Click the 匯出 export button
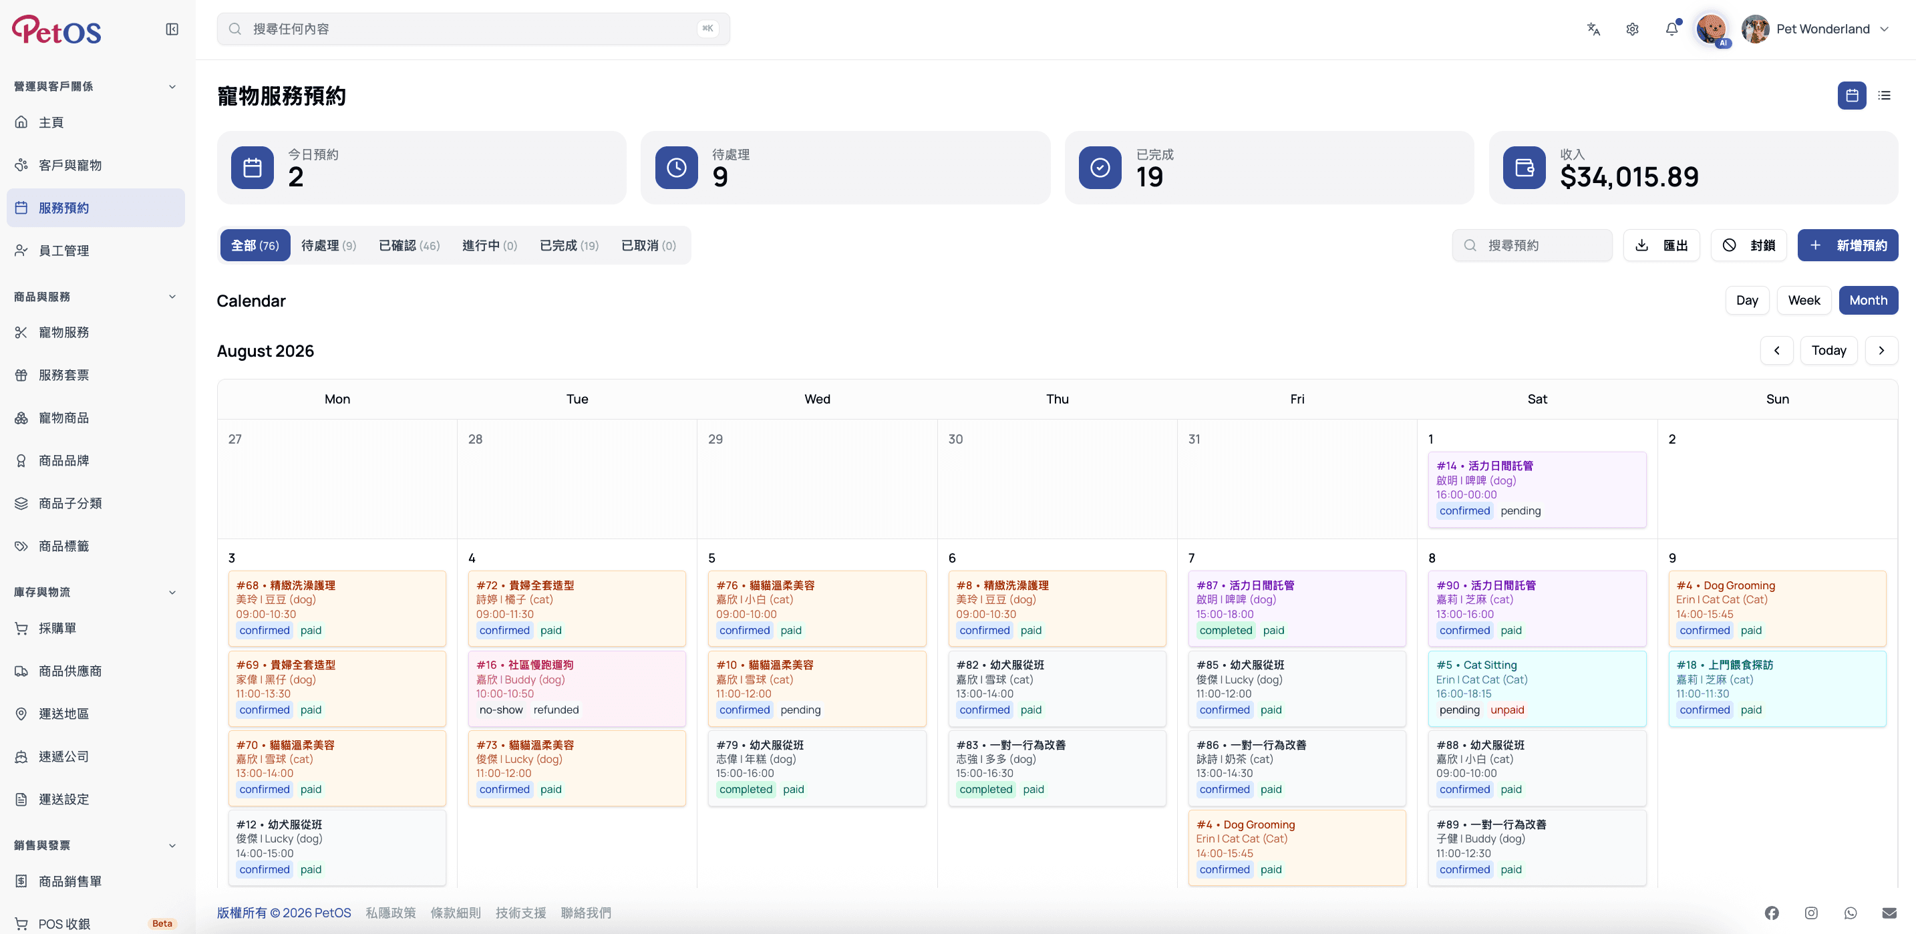 tap(1661, 245)
